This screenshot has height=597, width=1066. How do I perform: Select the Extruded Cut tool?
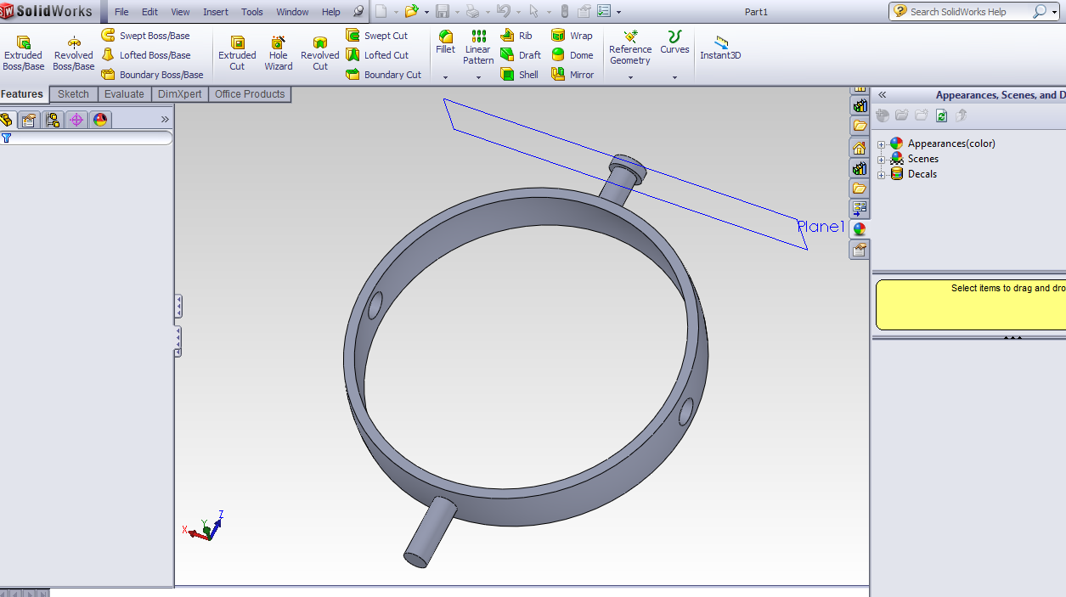[x=237, y=54]
